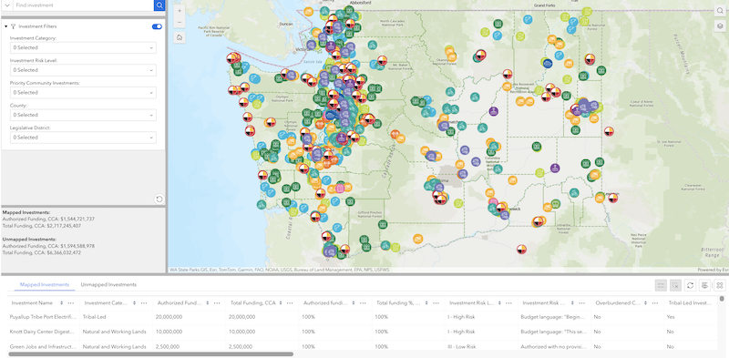
Task: Toggle show selected records in table
Action: pyautogui.click(x=662, y=285)
